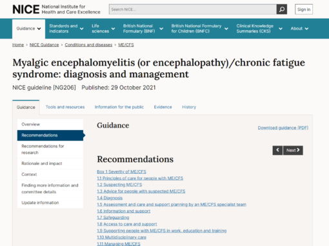Click the Next page button
The width and height of the screenshot is (329, 246).
[x=293, y=150]
